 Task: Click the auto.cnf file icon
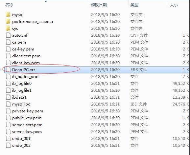8,35
